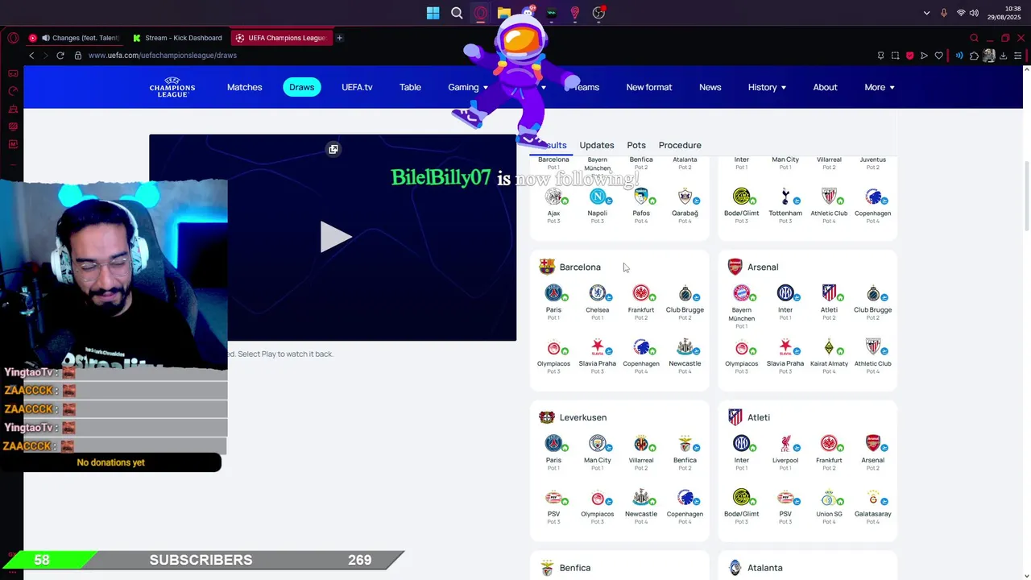
Task: Open the Opera browser main menu icon
Action: (13, 38)
